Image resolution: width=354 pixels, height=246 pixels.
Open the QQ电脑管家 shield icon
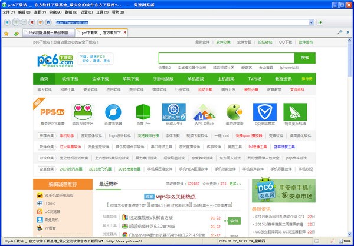[265, 112]
